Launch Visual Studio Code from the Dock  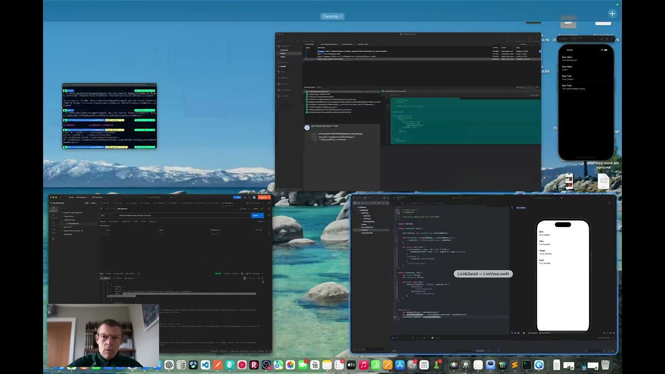[205, 365]
